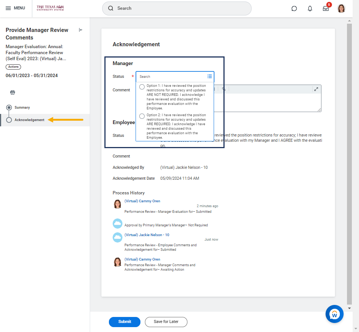
Task: Open inbox with 5 items
Action: pos(326,9)
